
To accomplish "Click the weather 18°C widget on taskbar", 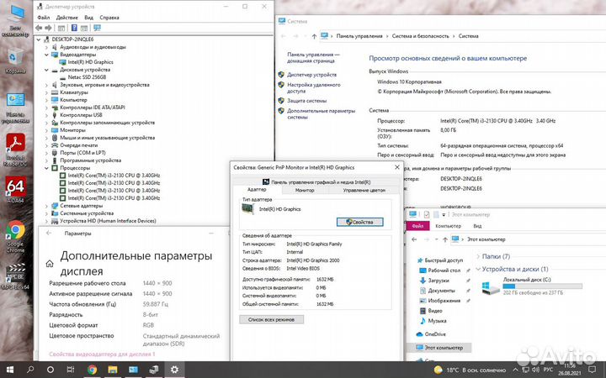I will [470, 370].
